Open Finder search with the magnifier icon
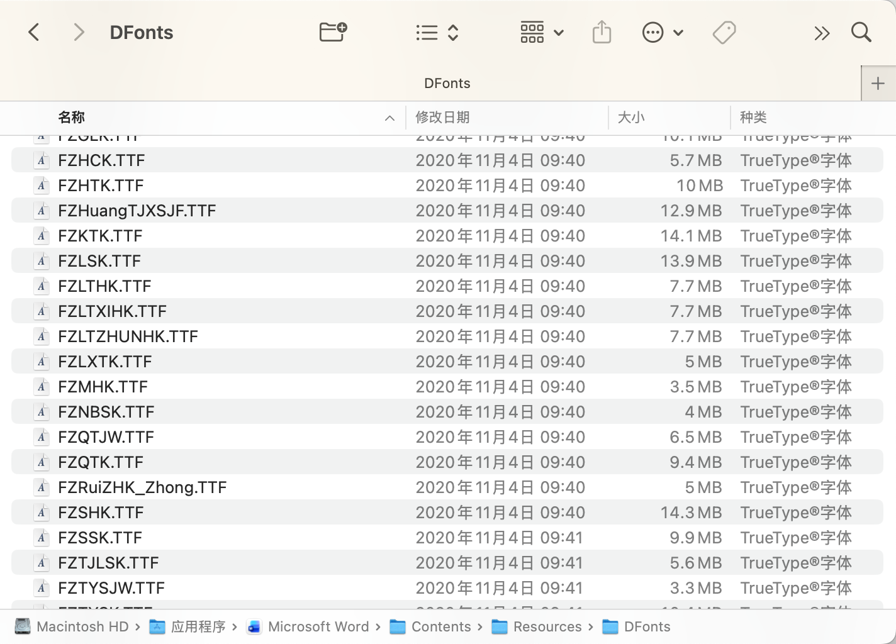The image size is (896, 644). click(860, 32)
